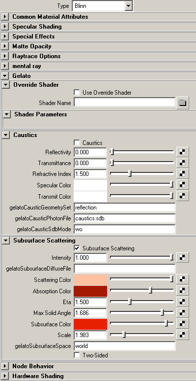Click the Eta map checker icon
Image resolution: width=196 pixels, height=381 pixels.
pyautogui.click(x=182, y=302)
